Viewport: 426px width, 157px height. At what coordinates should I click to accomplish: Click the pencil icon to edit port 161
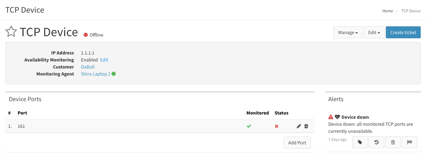(x=299, y=126)
